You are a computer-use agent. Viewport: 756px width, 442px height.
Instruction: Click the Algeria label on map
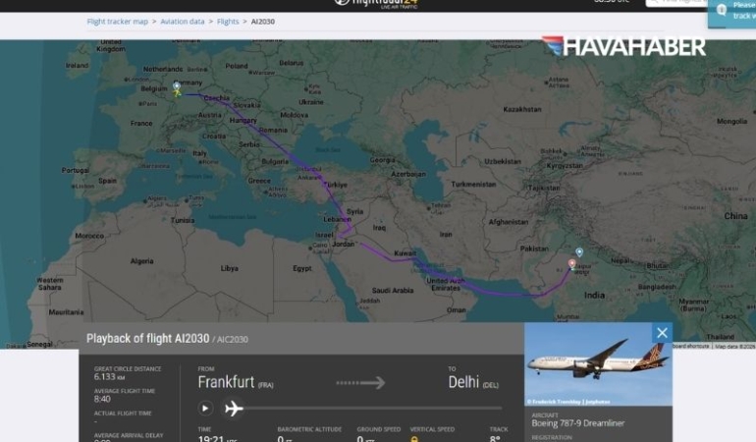tap(141, 261)
